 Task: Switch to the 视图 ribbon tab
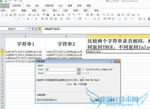(88, 6)
